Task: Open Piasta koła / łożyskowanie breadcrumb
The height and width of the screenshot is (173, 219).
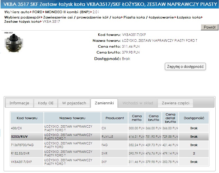Action: (149, 17)
